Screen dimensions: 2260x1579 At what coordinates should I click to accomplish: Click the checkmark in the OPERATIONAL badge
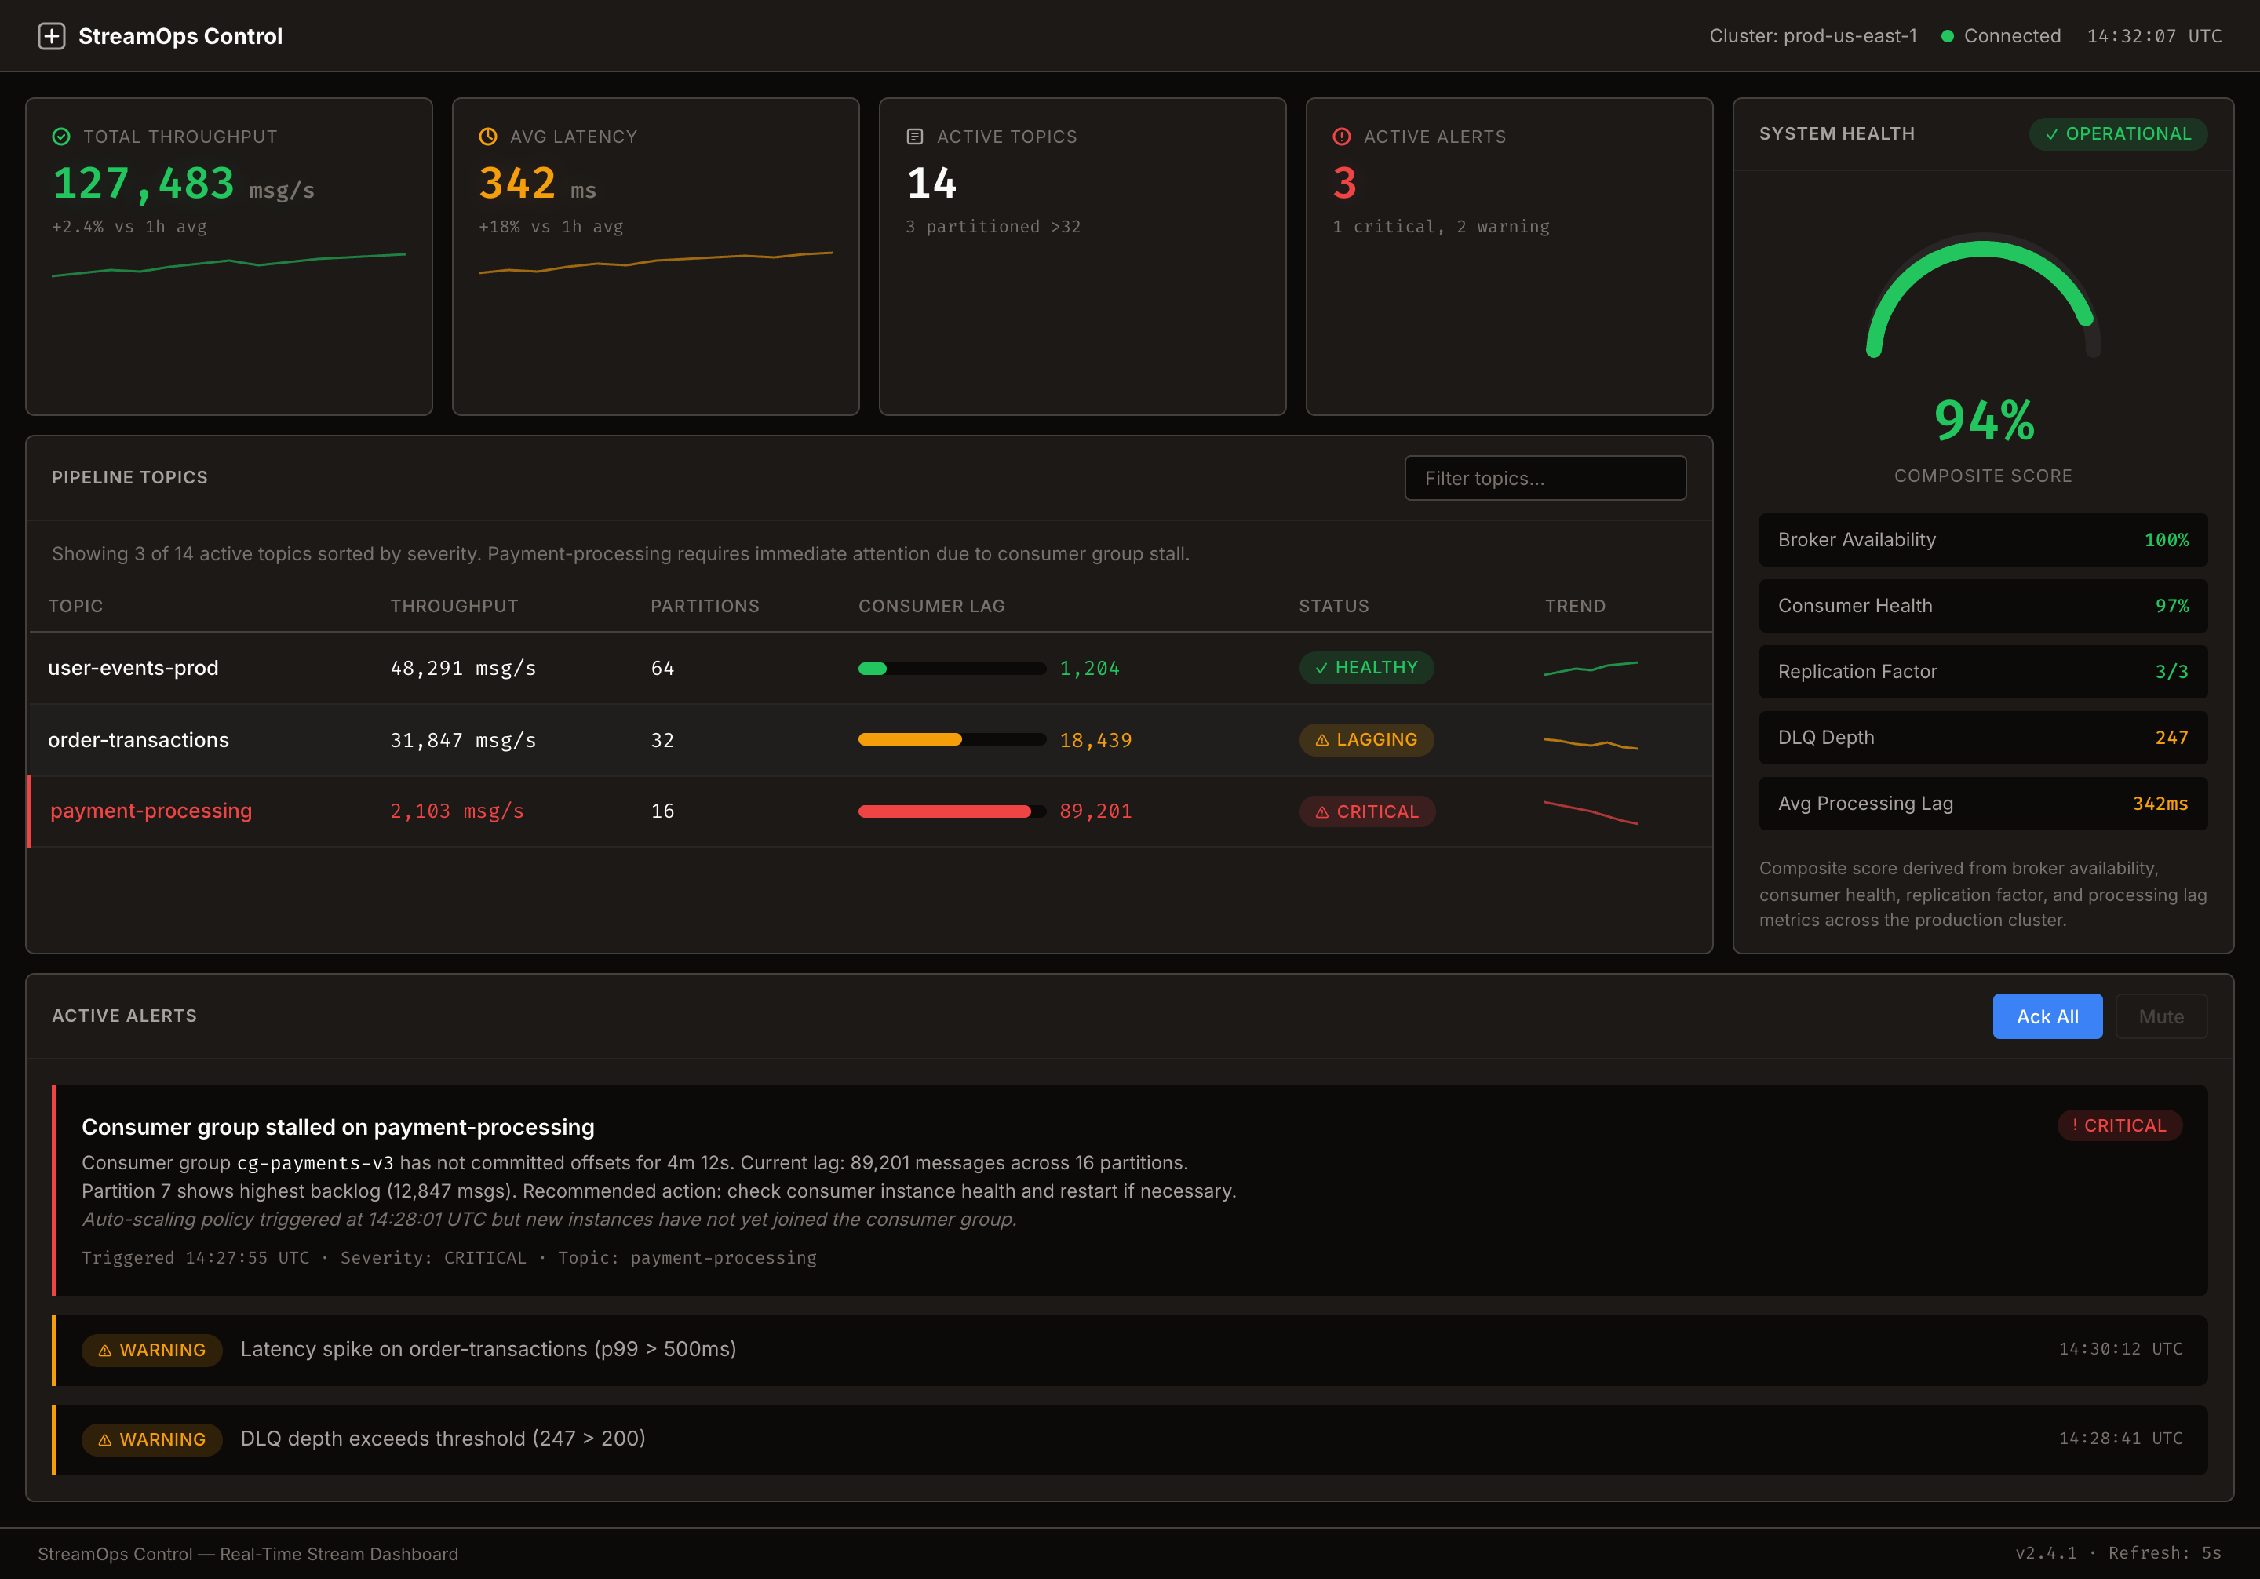click(2054, 134)
